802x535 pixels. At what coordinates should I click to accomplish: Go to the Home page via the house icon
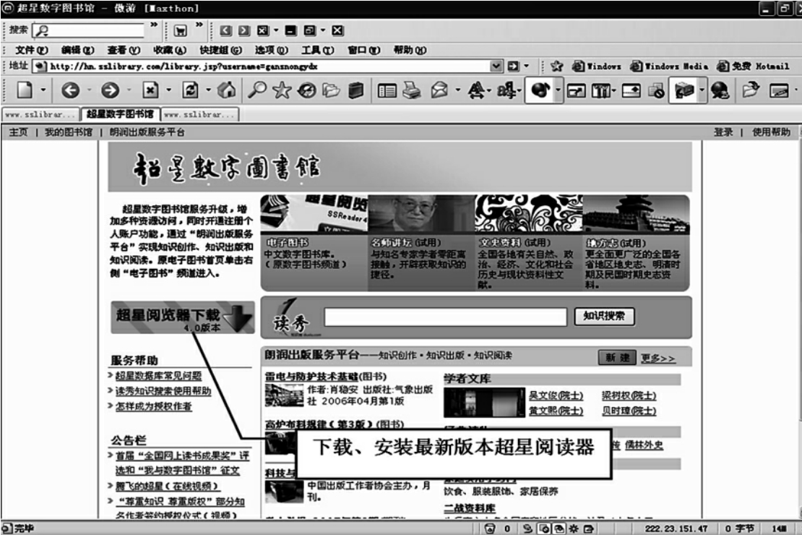(227, 90)
